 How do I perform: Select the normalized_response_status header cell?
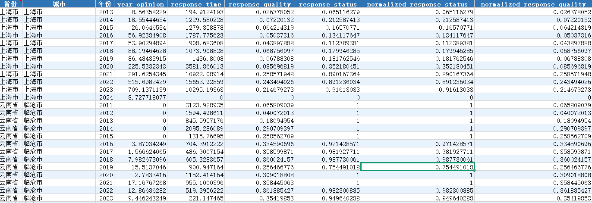tap(418, 4)
